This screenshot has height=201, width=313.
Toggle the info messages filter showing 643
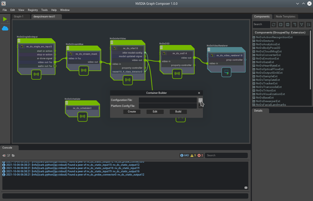184,155
